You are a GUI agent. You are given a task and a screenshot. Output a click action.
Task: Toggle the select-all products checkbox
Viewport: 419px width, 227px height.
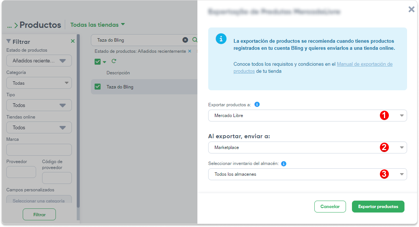(98, 62)
